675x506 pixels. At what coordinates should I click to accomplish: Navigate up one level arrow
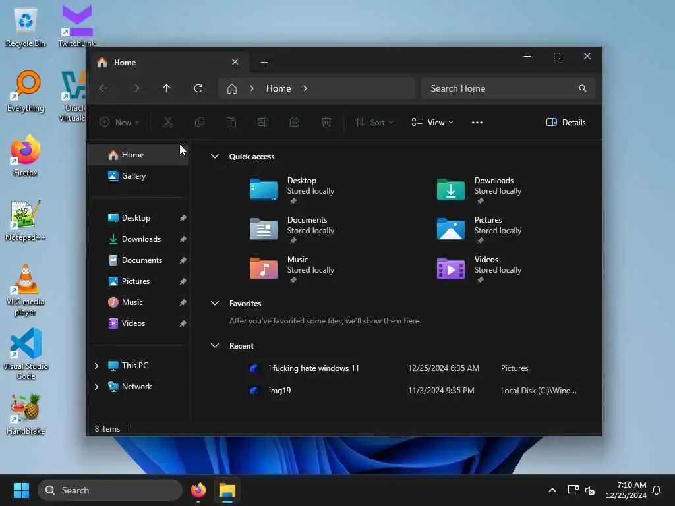167,89
